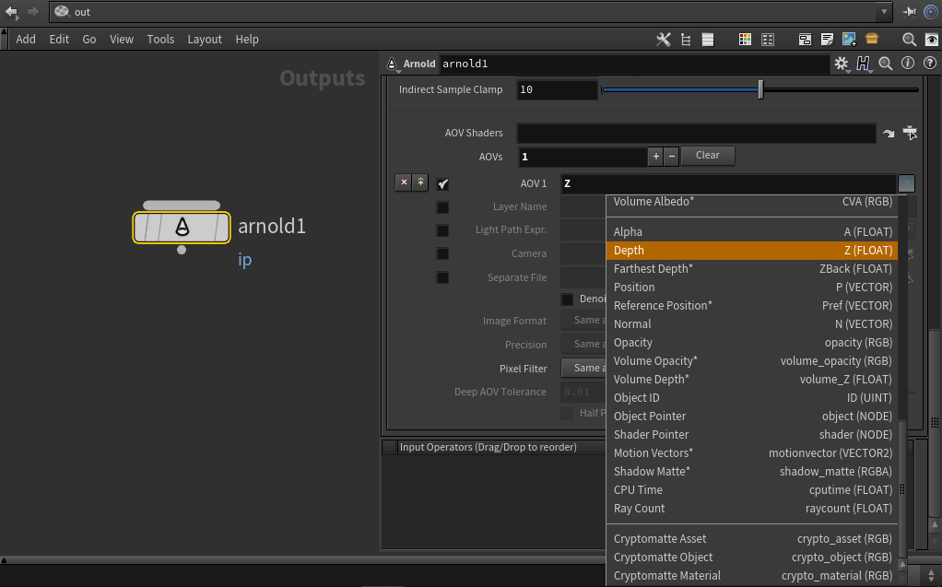Expand the out path bar dropdown arrow

884,11
